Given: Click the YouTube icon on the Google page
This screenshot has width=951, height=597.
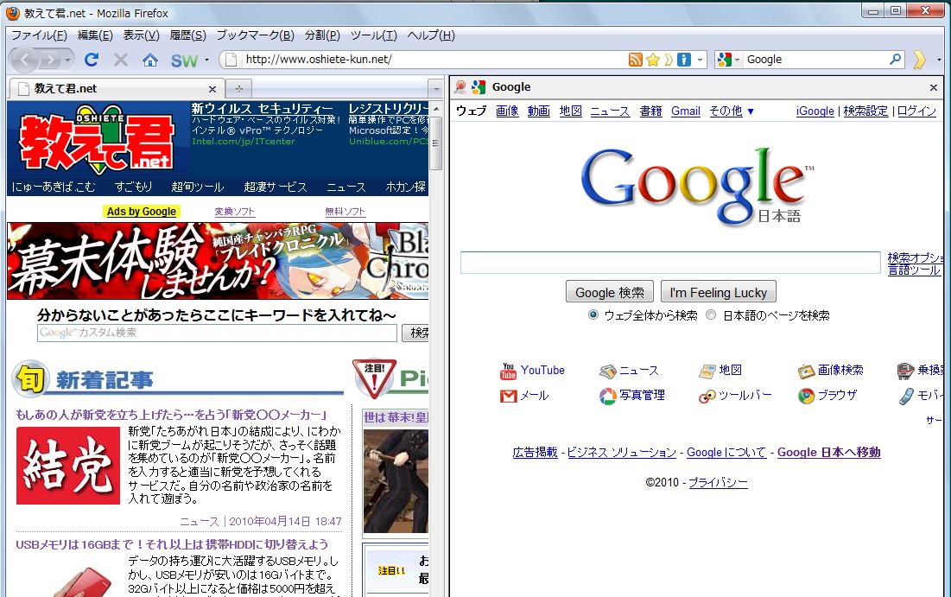Looking at the screenshot, I should 508,371.
